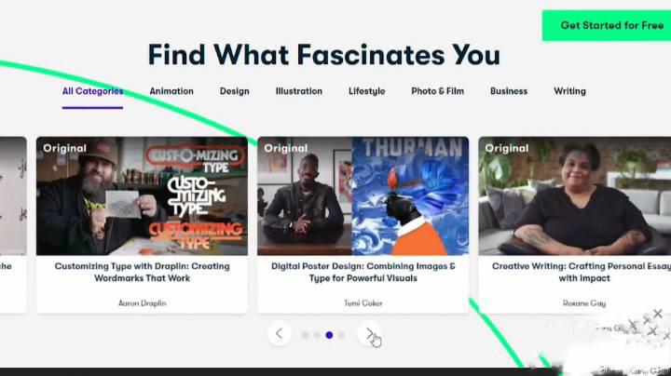Image resolution: width=671 pixels, height=376 pixels.
Task: Click instructor name Aaron Draplin
Action: (x=142, y=303)
